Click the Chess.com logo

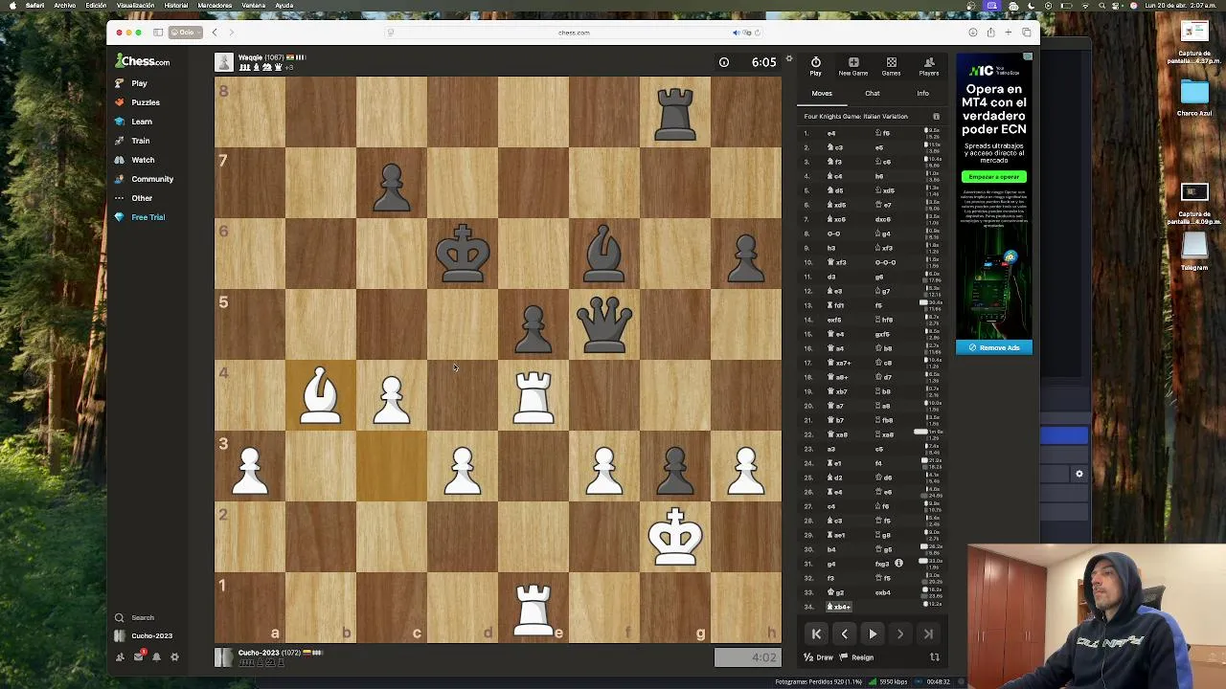coord(142,61)
